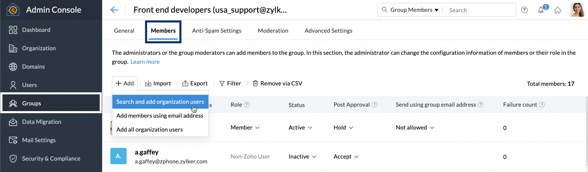Switch to the Anti-Spam Settings tab
Image resolution: width=588 pixels, height=172 pixels.
click(x=217, y=31)
